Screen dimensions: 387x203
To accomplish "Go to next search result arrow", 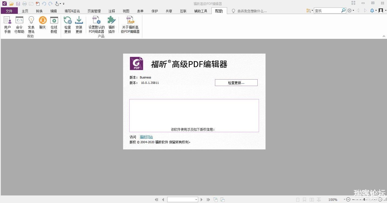I will click(x=365, y=11).
